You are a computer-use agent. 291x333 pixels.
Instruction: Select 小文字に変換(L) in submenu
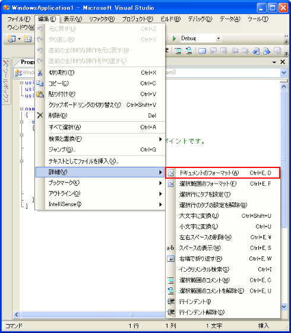(223, 226)
